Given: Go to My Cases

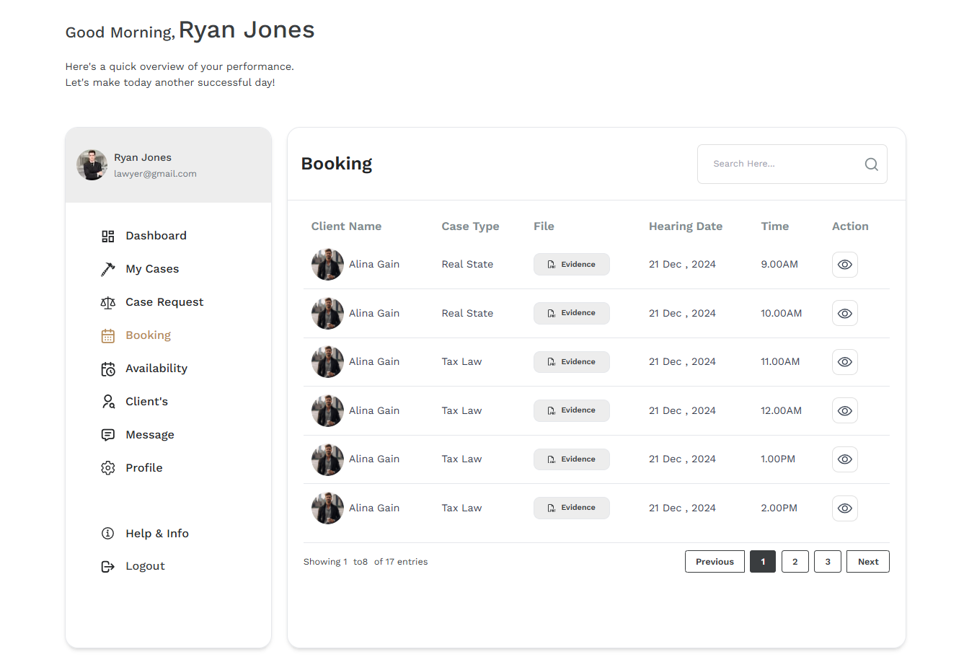Looking at the screenshot, I should coord(152,269).
